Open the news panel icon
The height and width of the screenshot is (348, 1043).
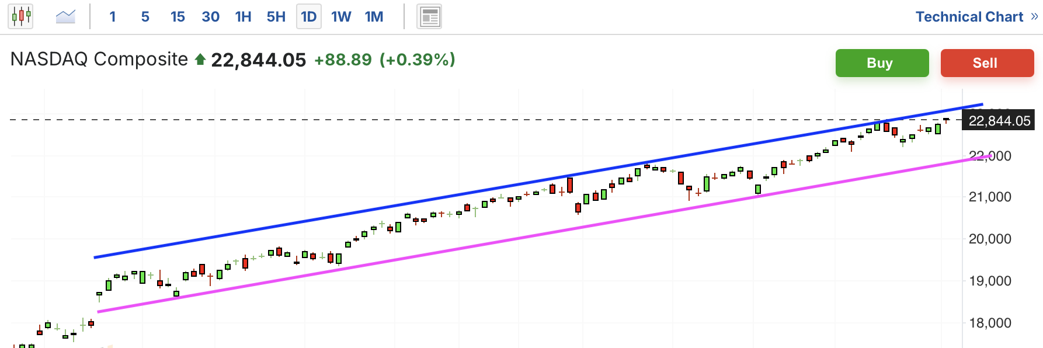[429, 16]
